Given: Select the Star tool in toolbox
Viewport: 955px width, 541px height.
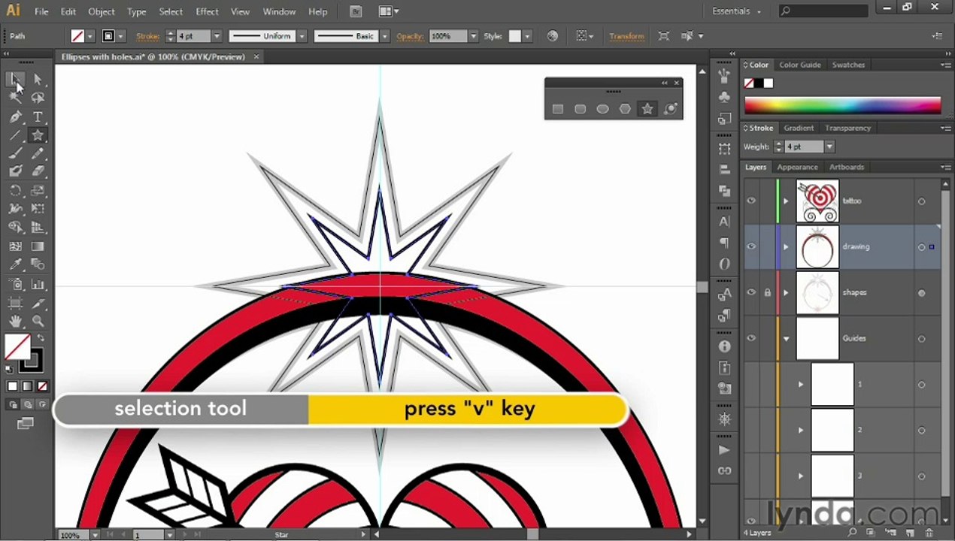Looking at the screenshot, I should 38,135.
